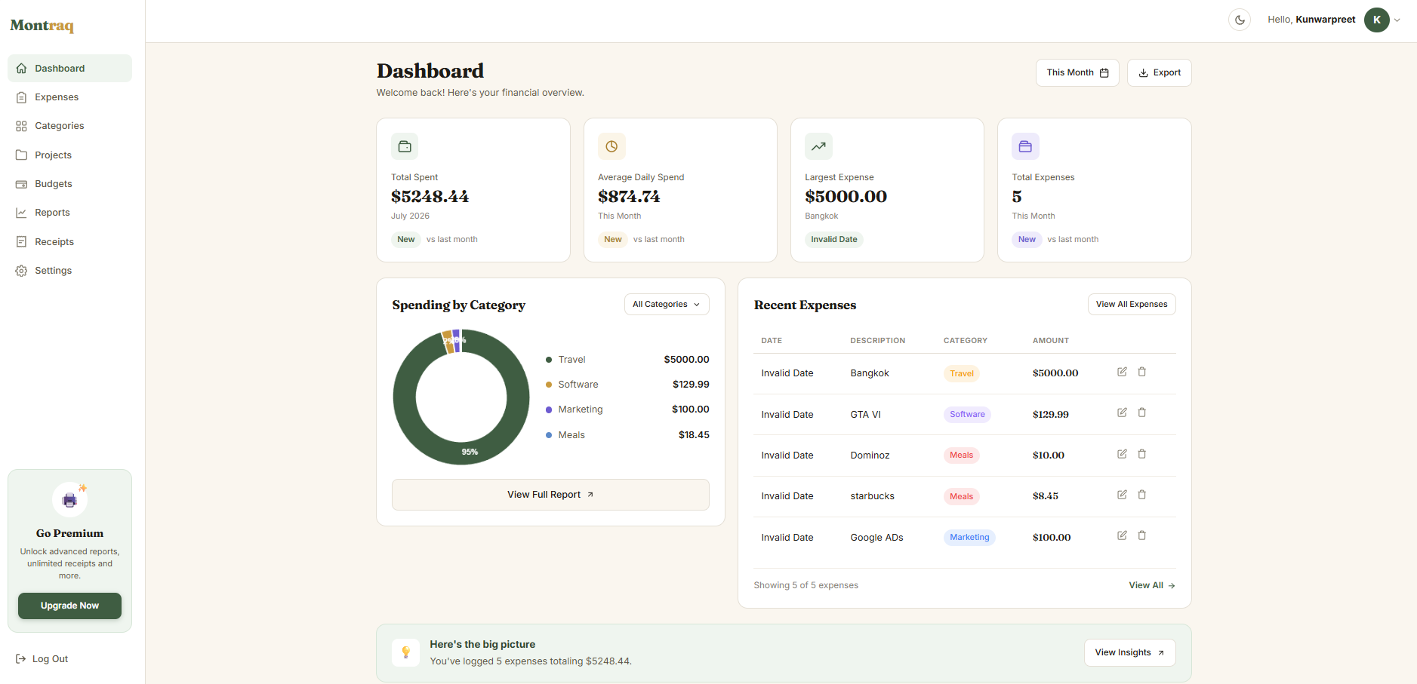
Task: Click the Export button
Action: click(x=1159, y=72)
